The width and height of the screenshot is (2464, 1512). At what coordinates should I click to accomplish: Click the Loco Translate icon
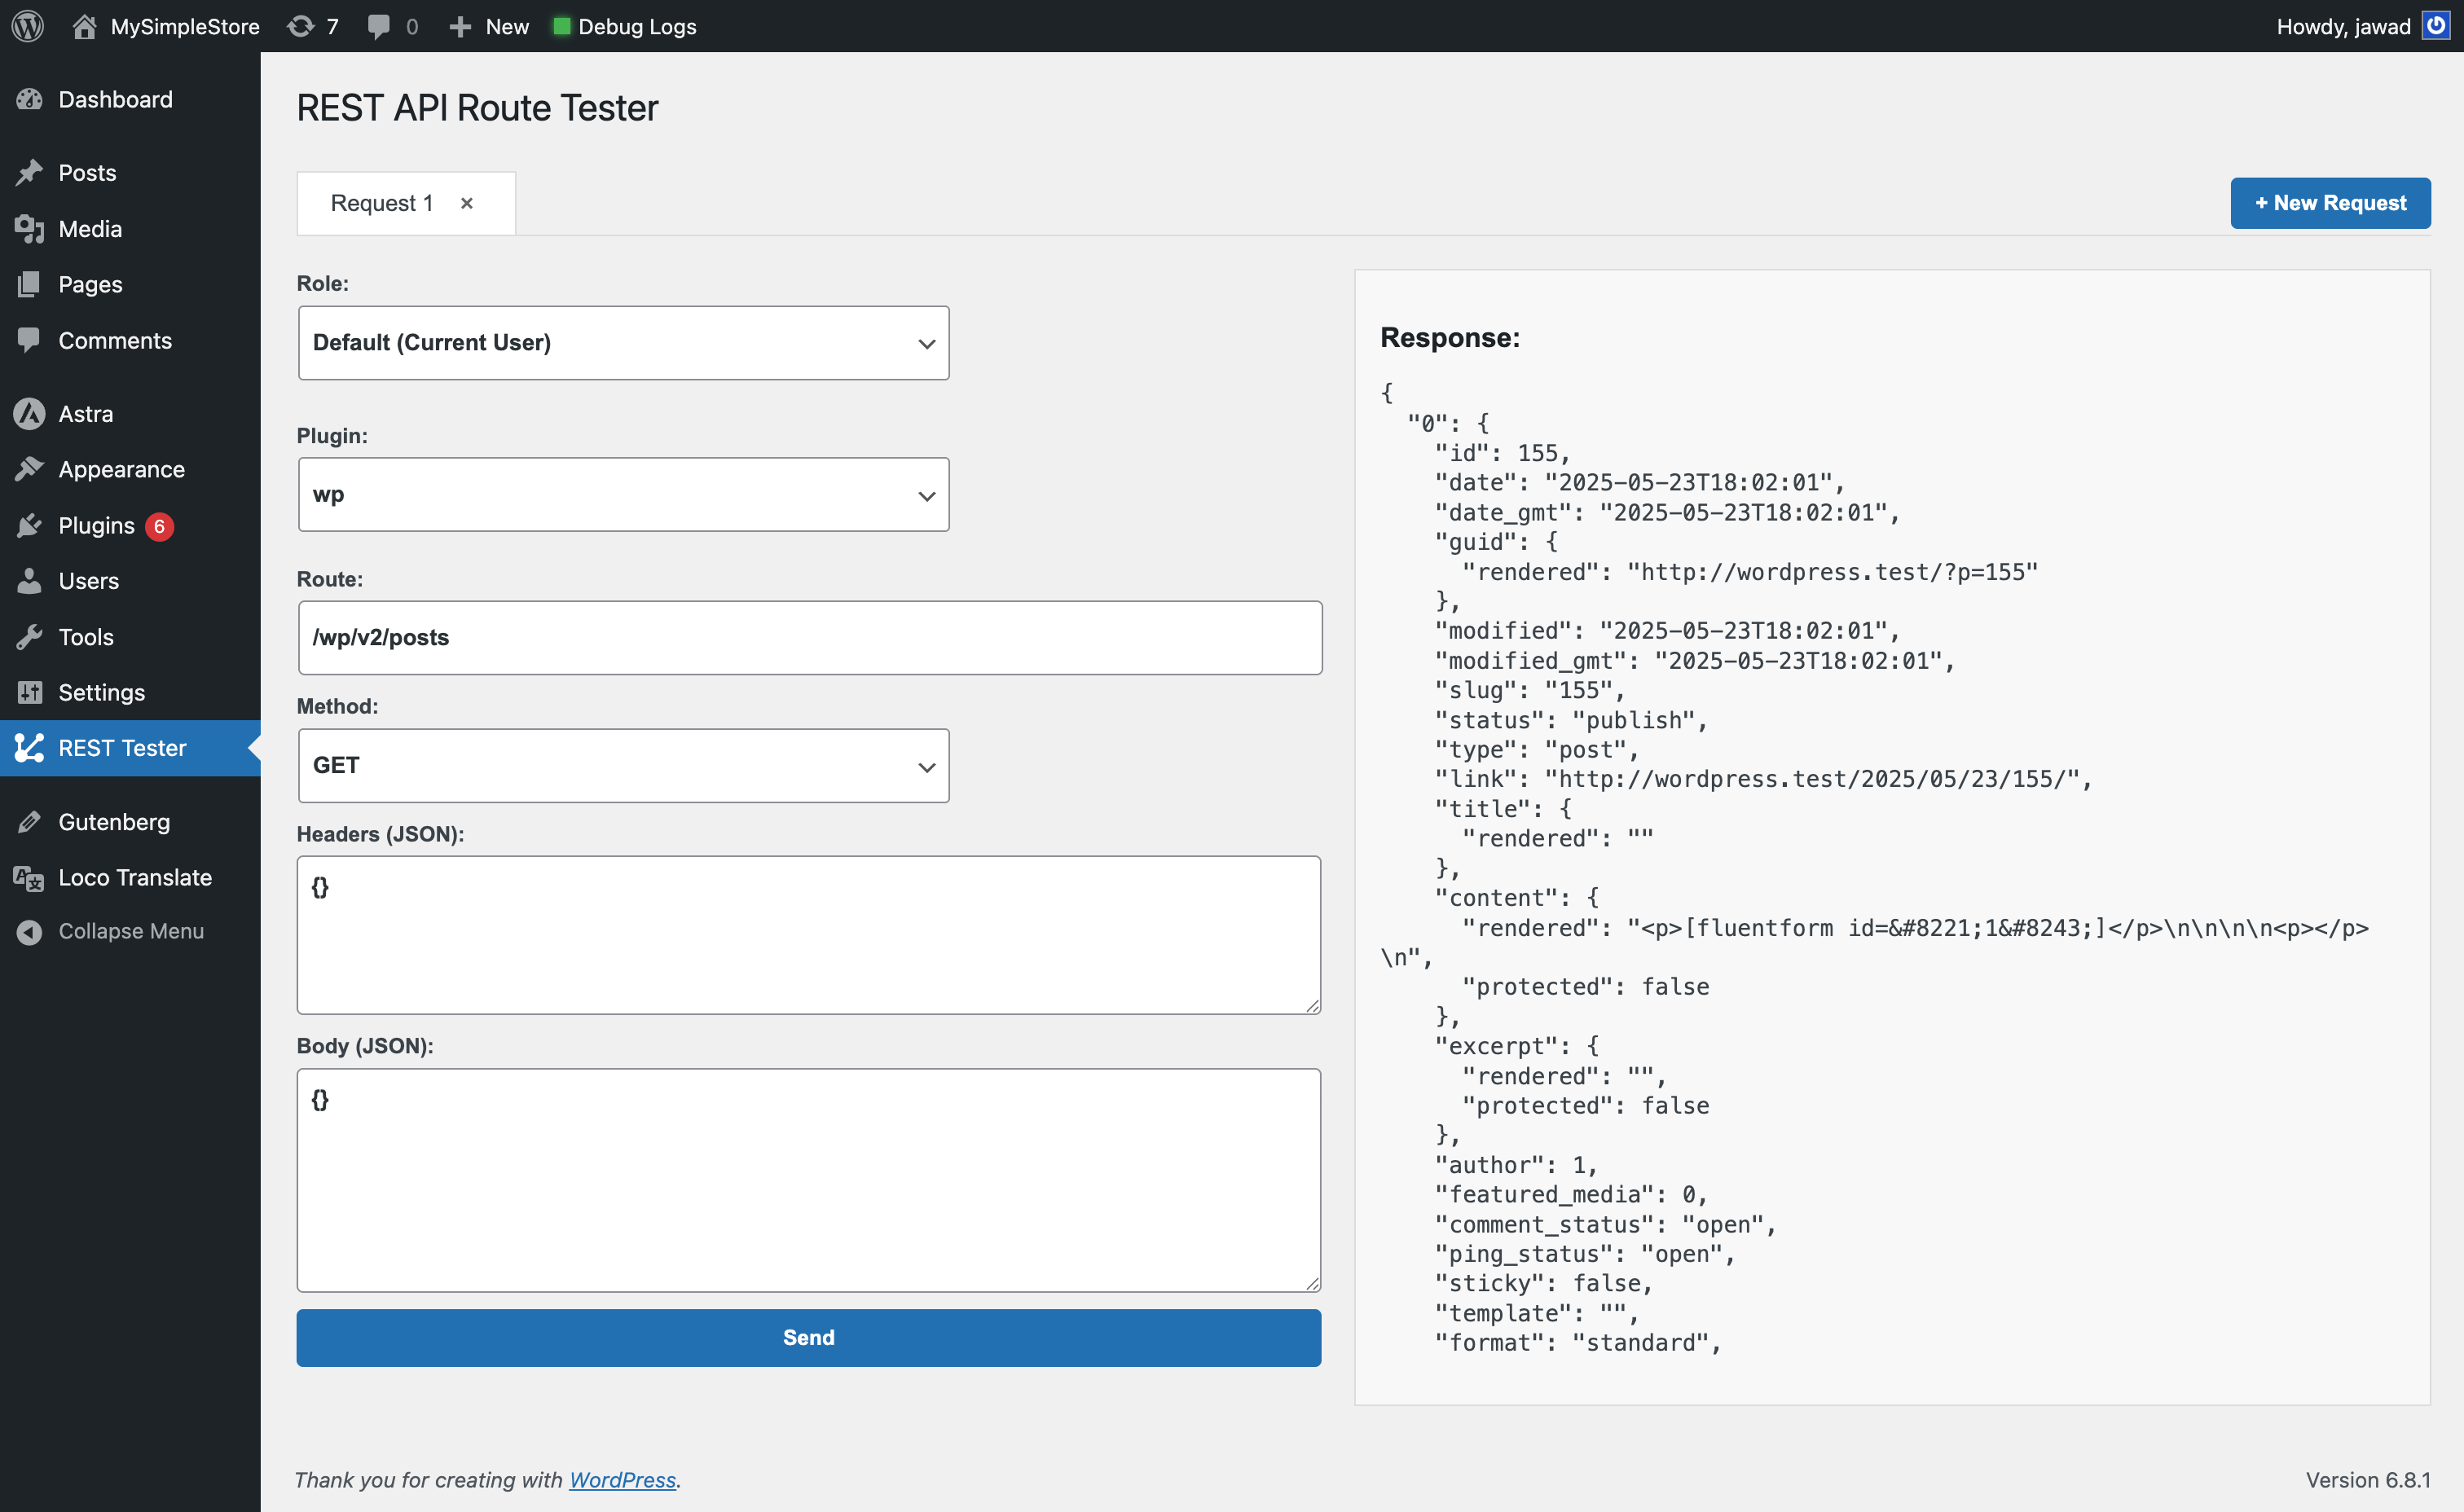click(x=30, y=878)
